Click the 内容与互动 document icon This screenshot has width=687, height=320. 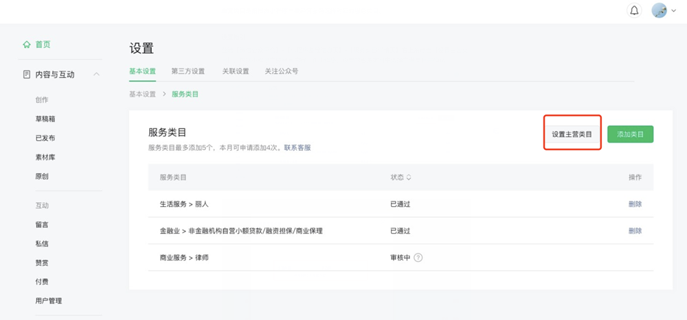26,74
